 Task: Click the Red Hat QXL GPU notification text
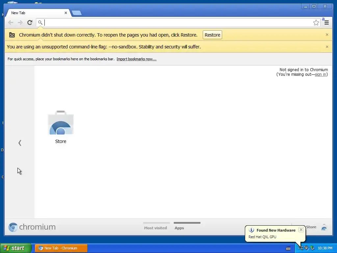(x=262, y=237)
